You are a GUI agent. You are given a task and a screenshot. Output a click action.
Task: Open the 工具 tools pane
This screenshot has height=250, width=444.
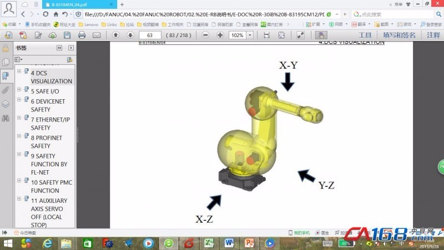click(365, 35)
